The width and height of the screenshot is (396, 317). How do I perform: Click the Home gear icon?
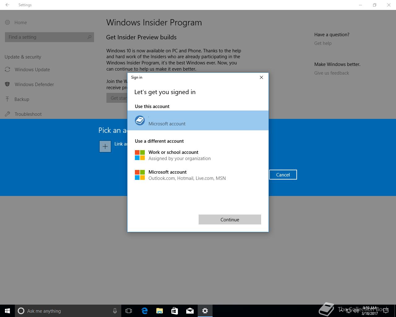point(7,22)
